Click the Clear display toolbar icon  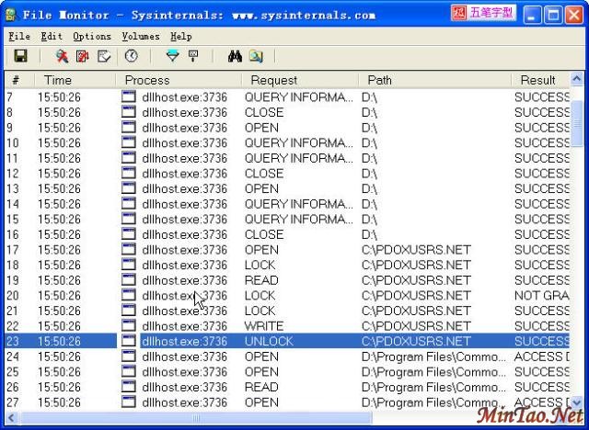click(x=104, y=57)
